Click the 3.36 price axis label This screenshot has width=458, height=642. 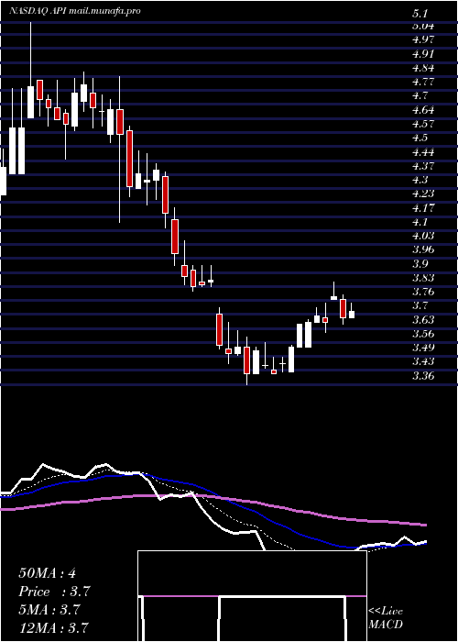pyautogui.click(x=423, y=376)
